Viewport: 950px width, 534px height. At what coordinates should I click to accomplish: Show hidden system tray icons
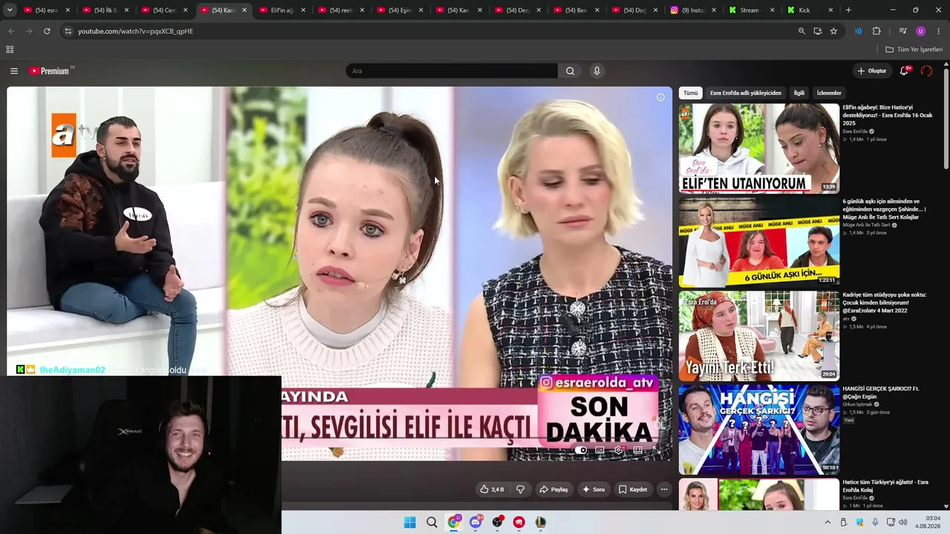click(x=828, y=523)
